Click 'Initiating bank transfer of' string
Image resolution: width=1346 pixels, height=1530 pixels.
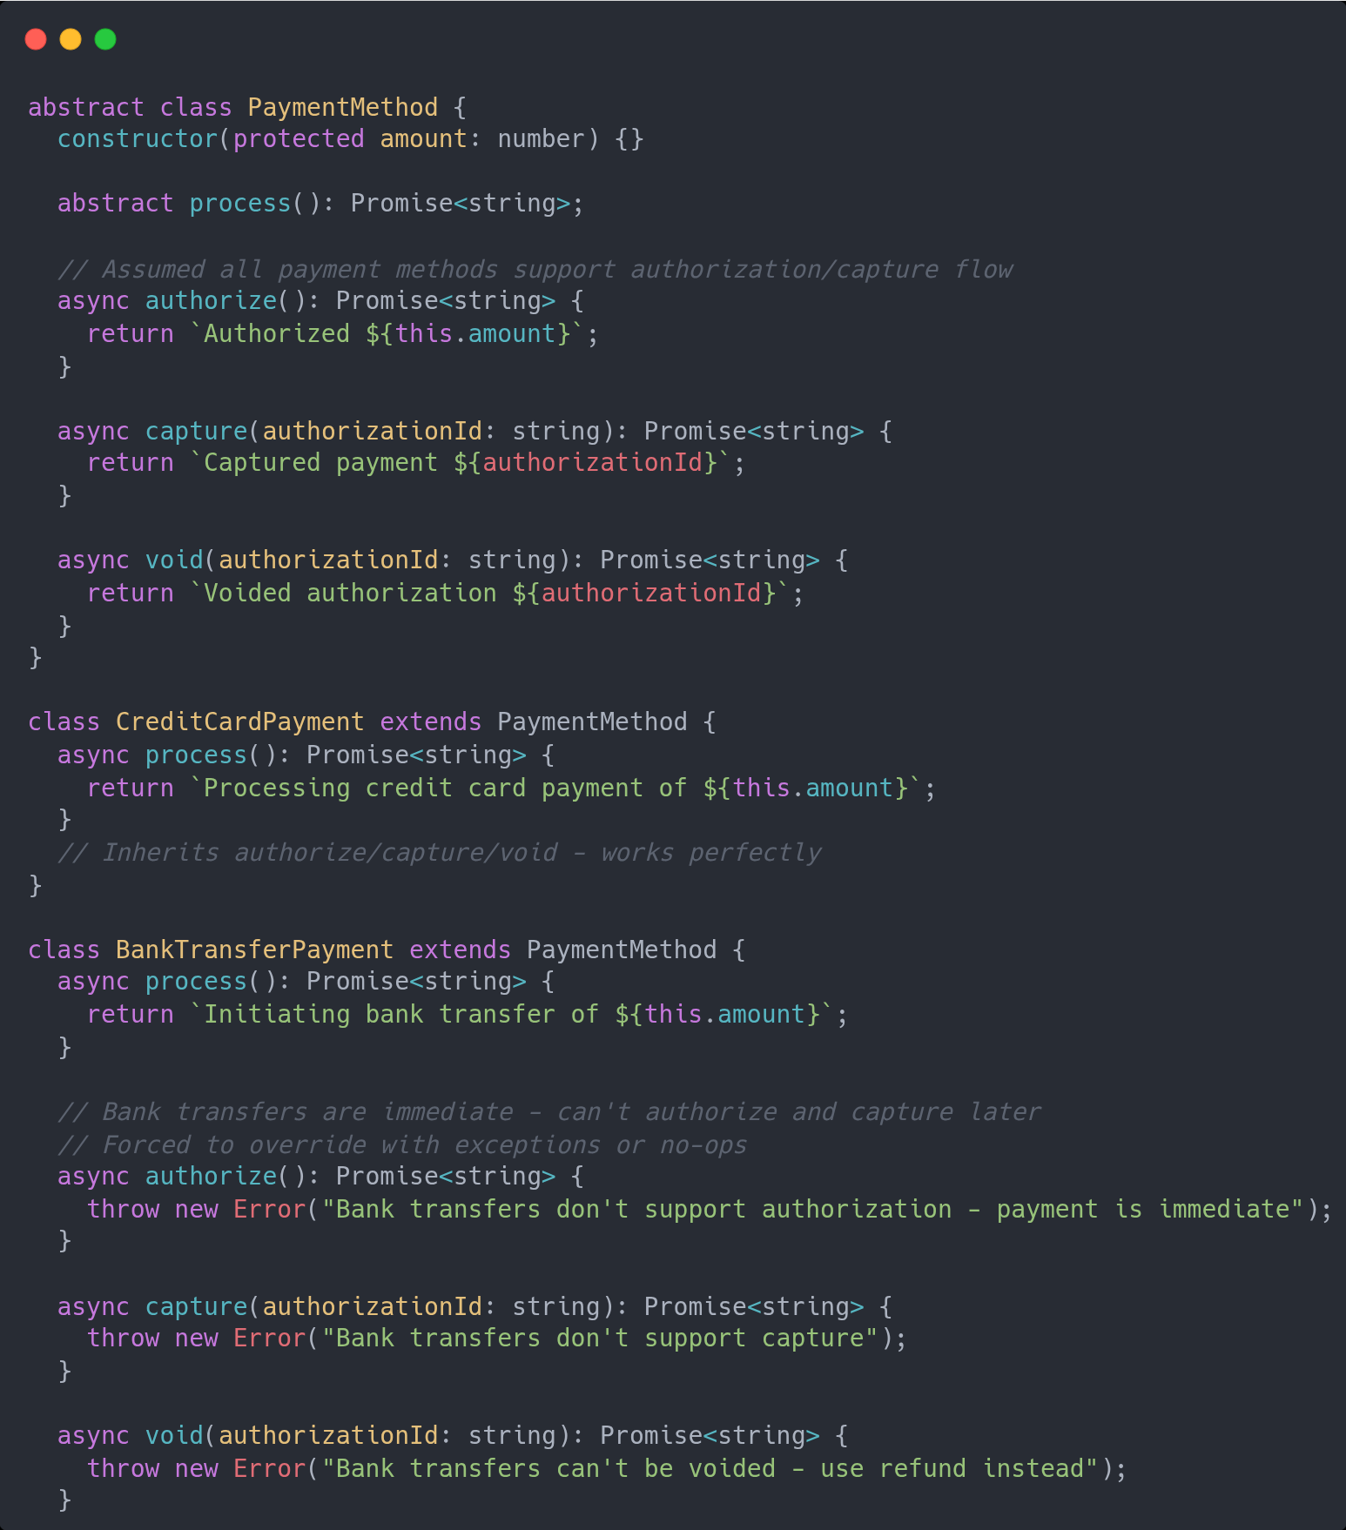[x=512, y=1015]
